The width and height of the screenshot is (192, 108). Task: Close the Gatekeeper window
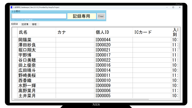tap(180, 7)
